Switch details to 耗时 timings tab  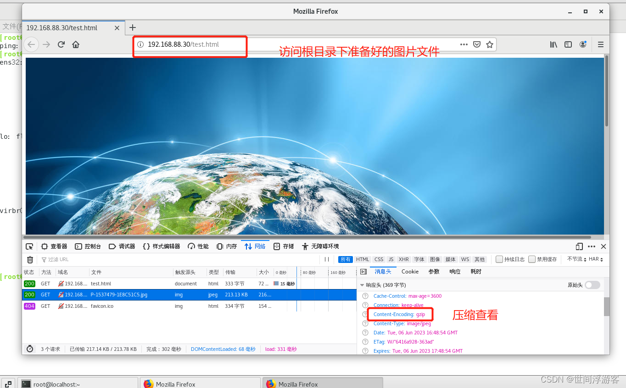[476, 272]
